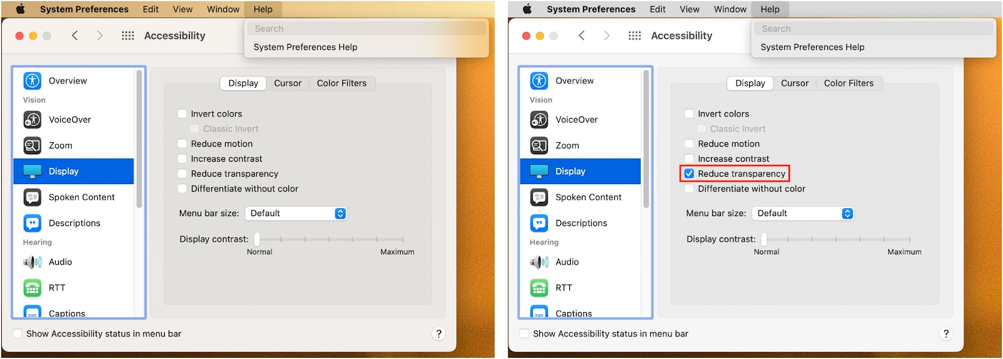Open the View menu in right window
Viewport: 1003px width, 359px height.
click(x=690, y=9)
